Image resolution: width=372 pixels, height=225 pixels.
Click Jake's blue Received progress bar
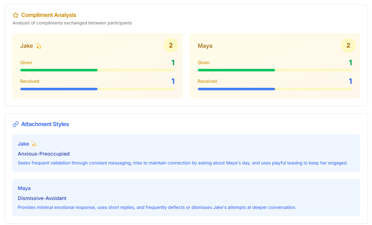[x=98, y=89]
